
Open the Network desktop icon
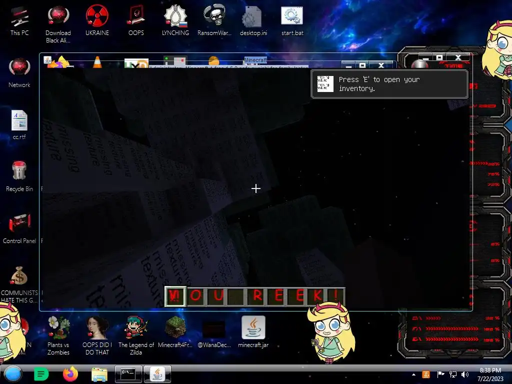pos(19,73)
